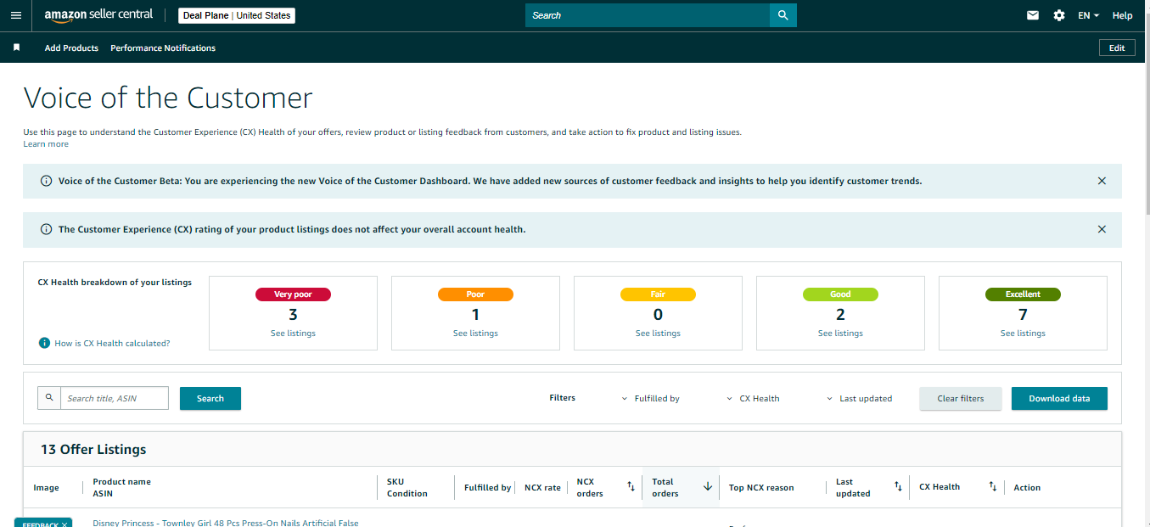See listings under Very poor
Screen dimensions: 1150x527
click(293, 333)
